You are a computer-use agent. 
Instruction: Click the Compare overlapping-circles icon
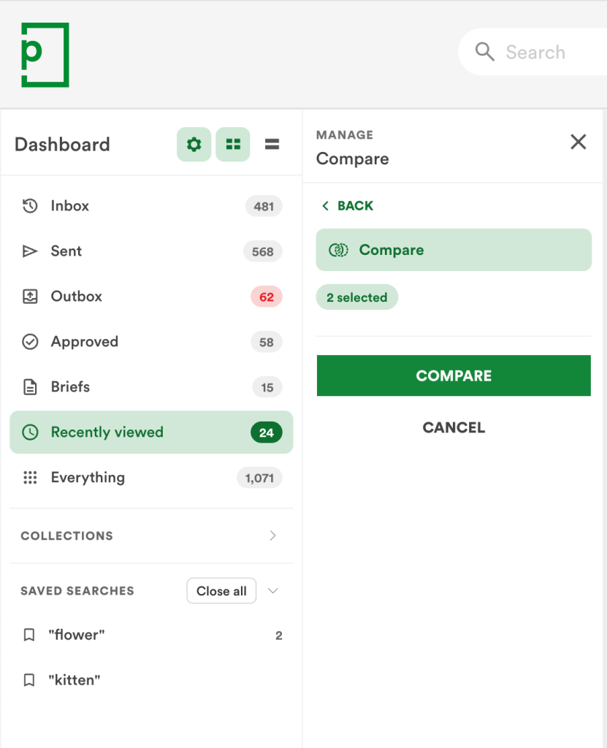(x=338, y=250)
